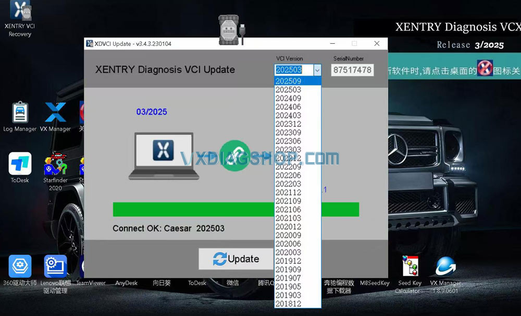Select 201905 version entry
The height and width of the screenshot is (316, 521).
[x=297, y=287]
